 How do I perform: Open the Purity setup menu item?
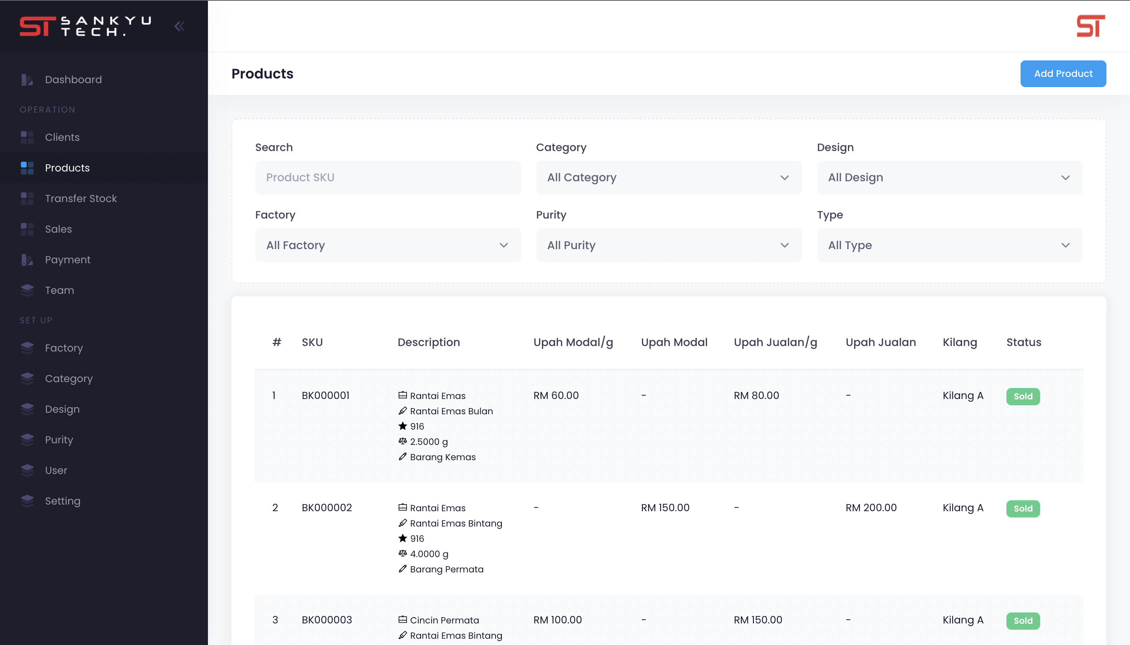click(x=59, y=439)
